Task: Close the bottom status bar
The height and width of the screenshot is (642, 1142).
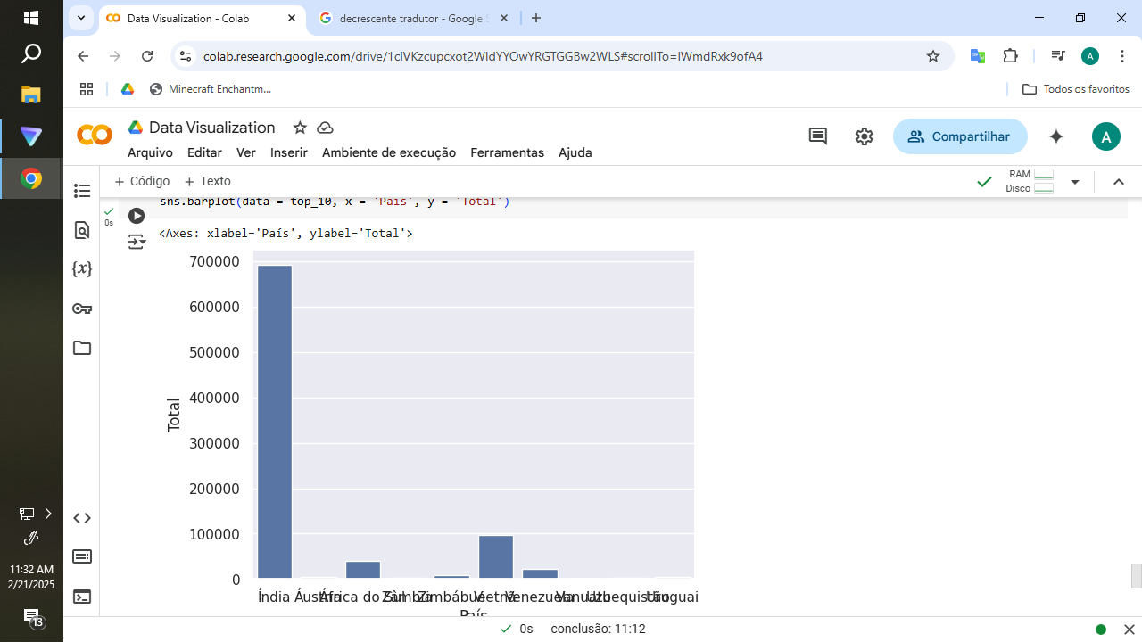Action: [x=1128, y=629]
